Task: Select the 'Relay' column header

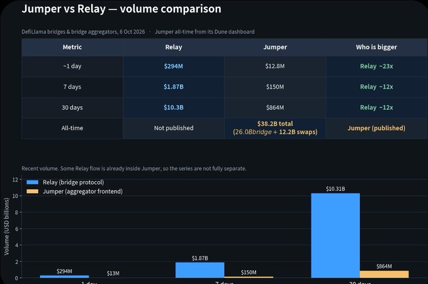Action: click(x=174, y=47)
